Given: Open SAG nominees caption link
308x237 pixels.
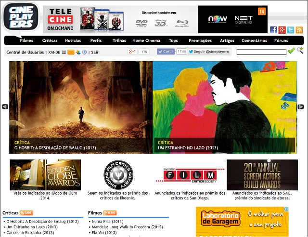Looking at the screenshot, I should point(262,196).
